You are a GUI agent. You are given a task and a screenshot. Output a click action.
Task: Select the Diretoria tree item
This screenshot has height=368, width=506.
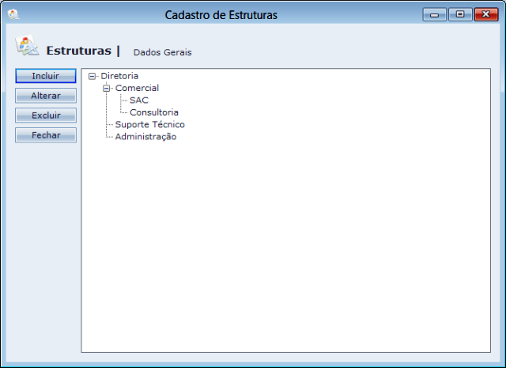(x=119, y=76)
